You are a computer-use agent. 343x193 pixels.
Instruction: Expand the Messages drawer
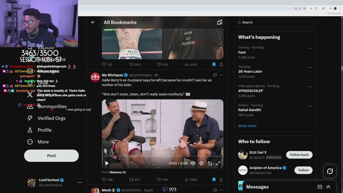(328, 187)
